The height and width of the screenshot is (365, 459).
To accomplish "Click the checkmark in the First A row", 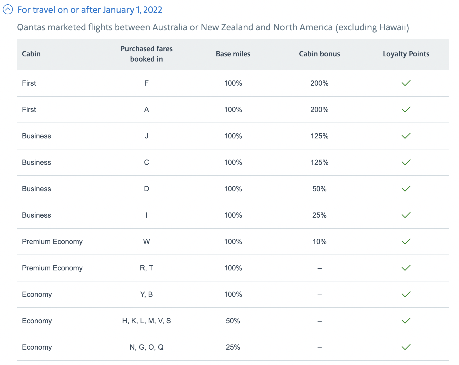I will [x=406, y=109].
